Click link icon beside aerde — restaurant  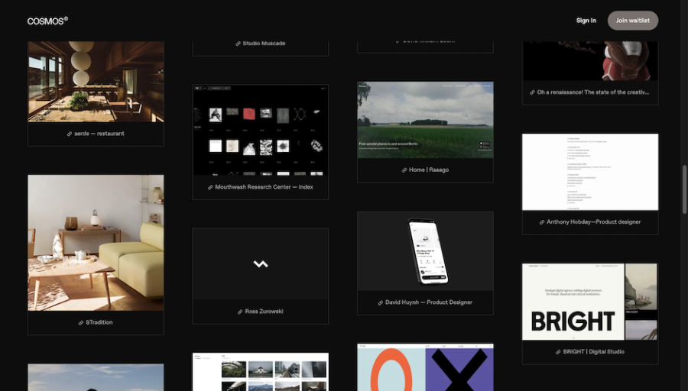coord(70,134)
